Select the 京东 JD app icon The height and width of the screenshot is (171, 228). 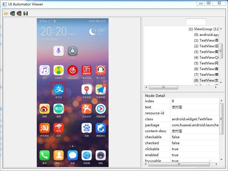(x=58, y=128)
